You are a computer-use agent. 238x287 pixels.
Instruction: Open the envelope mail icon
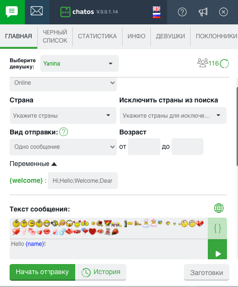click(37, 11)
